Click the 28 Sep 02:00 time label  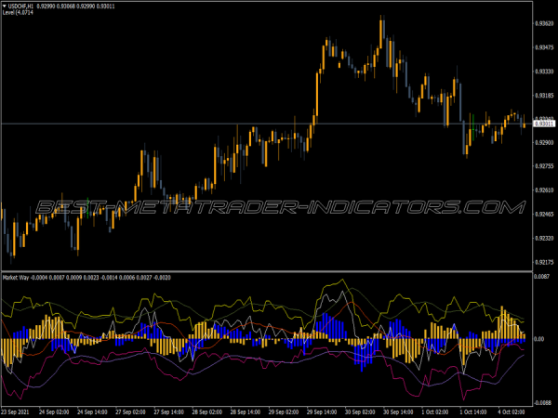[207, 411]
